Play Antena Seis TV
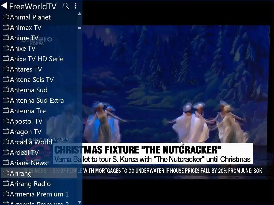The image size is (274, 205). 39,80
